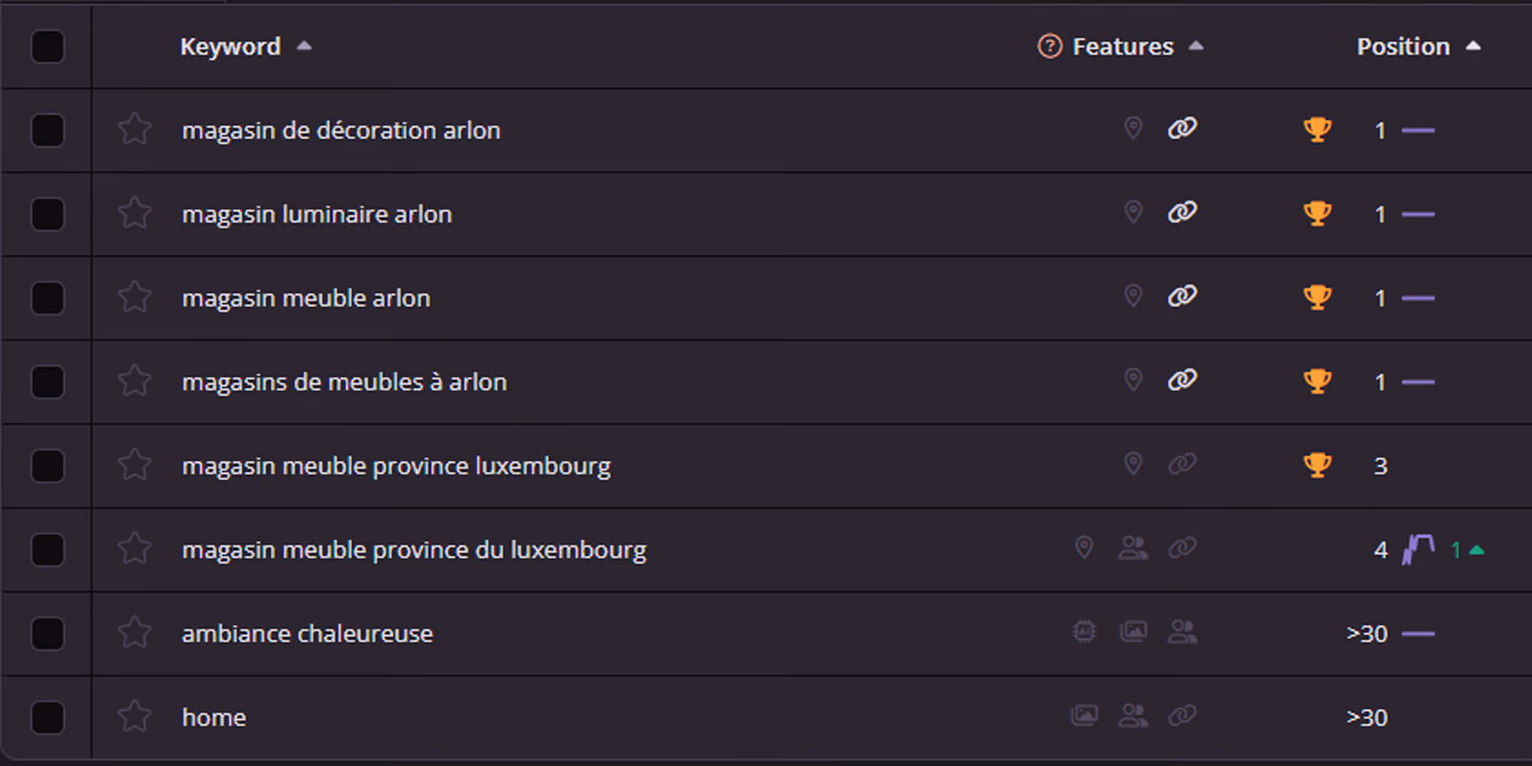Viewport: 1532px width, 766px height.
Task: Click the Position column header label
Action: [1403, 47]
